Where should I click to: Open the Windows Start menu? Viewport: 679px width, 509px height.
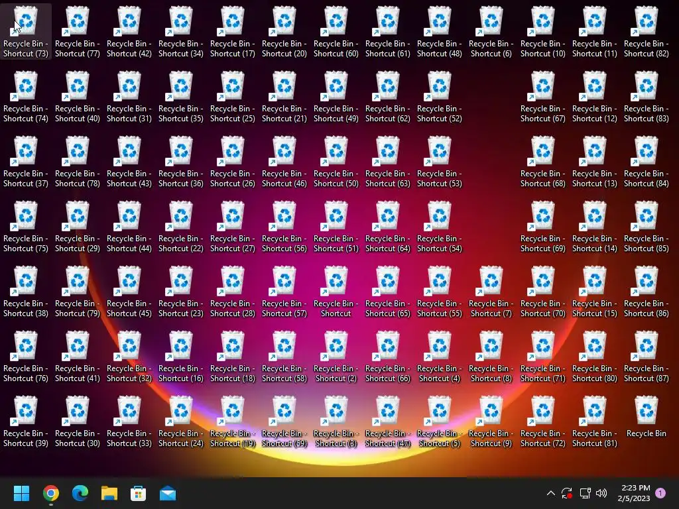[21, 493]
